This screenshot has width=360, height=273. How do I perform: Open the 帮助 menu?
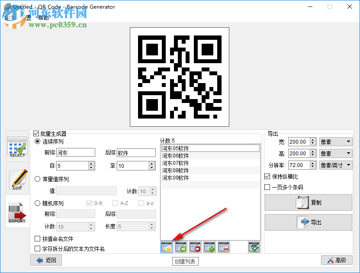(x=43, y=18)
